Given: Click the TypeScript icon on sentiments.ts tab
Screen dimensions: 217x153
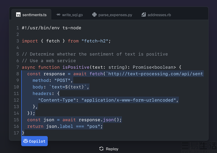Looking at the screenshot, I should click(x=18, y=15).
